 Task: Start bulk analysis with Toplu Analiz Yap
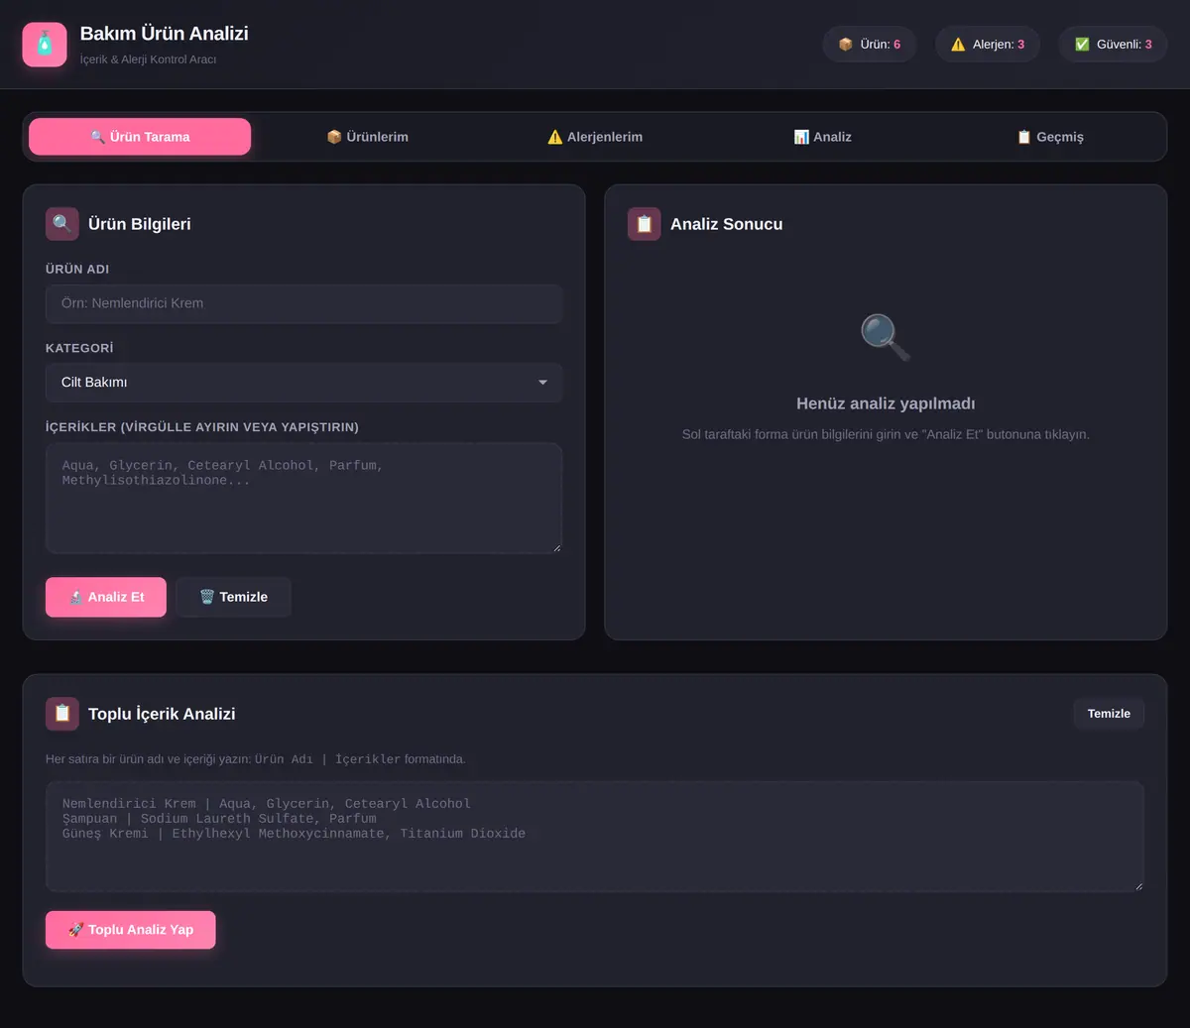[130, 930]
